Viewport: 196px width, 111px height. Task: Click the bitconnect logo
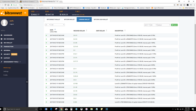click(11, 13)
